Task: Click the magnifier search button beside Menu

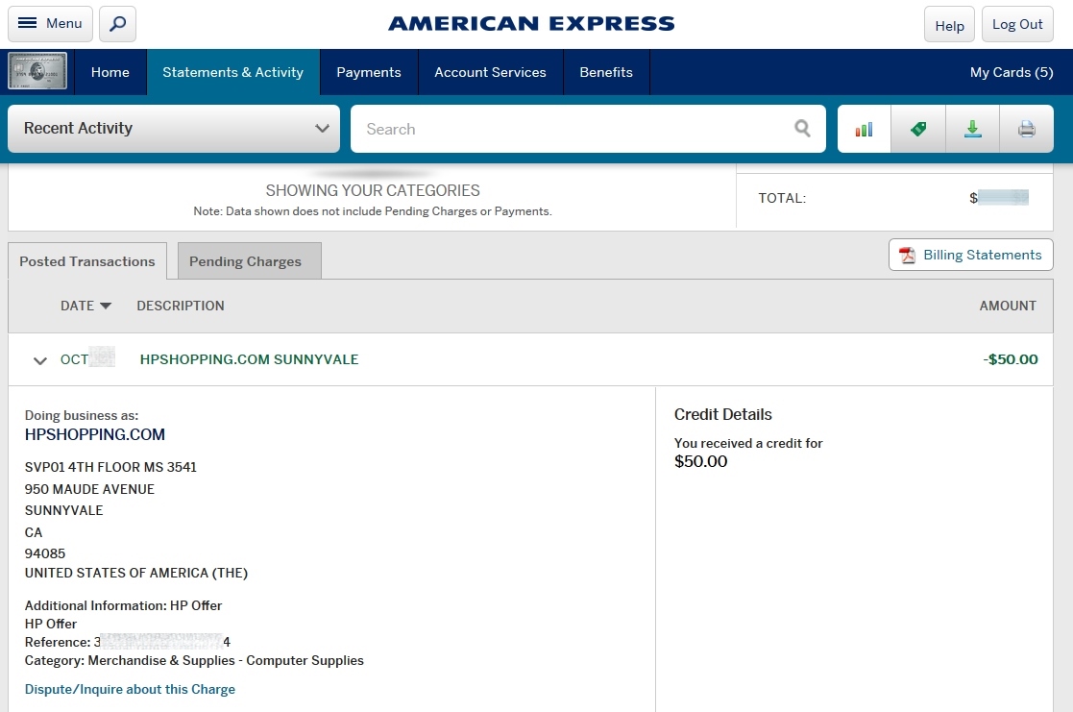Action: coord(117,24)
